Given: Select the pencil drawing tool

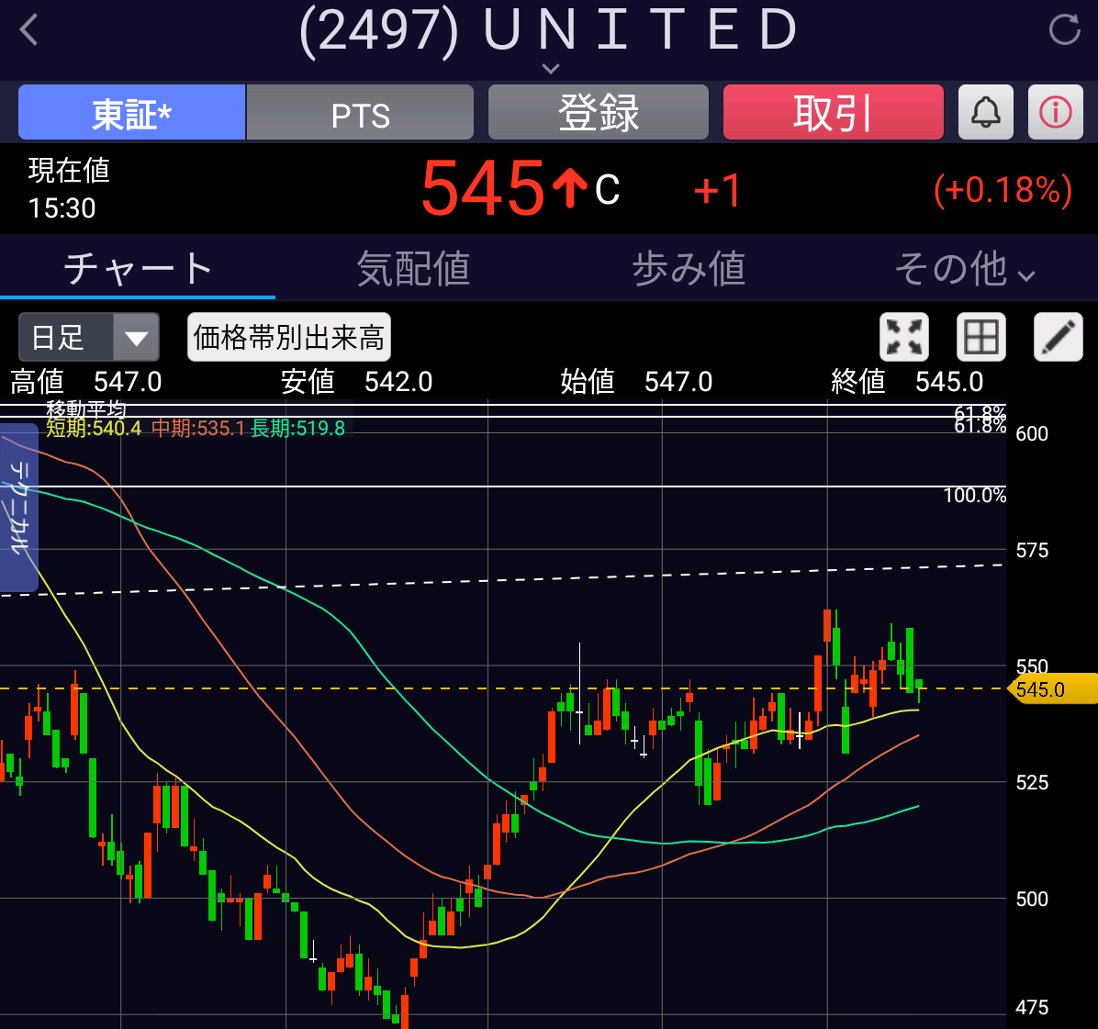Looking at the screenshot, I should pyautogui.click(x=1058, y=337).
